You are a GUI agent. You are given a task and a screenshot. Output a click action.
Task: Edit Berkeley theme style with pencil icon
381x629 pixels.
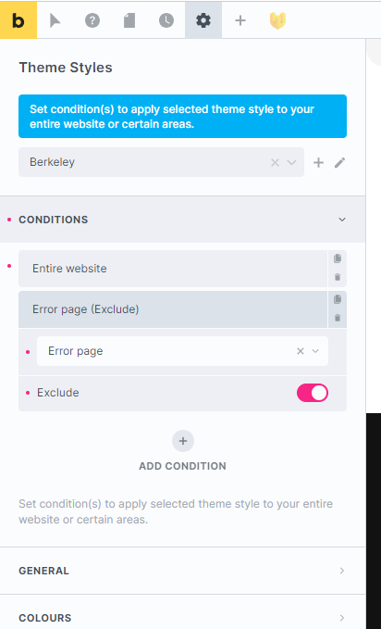(x=339, y=162)
